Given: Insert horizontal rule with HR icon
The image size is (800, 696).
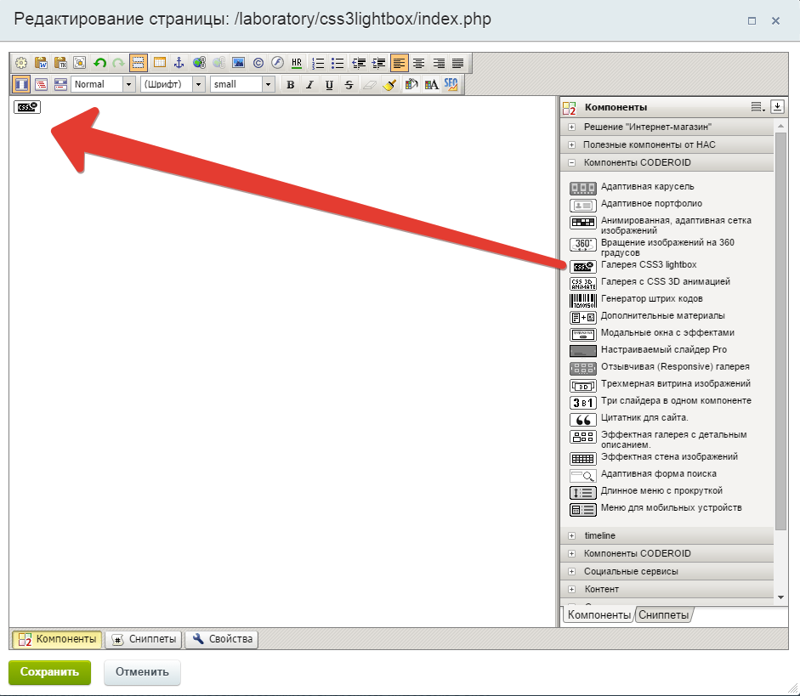Looking at the screenshot, I should click(296, 63).
